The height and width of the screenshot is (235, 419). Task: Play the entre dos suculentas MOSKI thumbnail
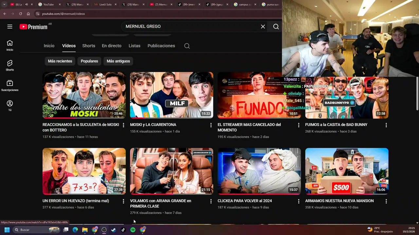tap(84, 95)
